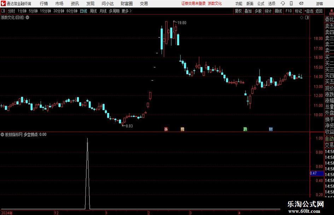Open the 选项 menu
This screenshot has width=334, height=215.
[x=271, y=4]
